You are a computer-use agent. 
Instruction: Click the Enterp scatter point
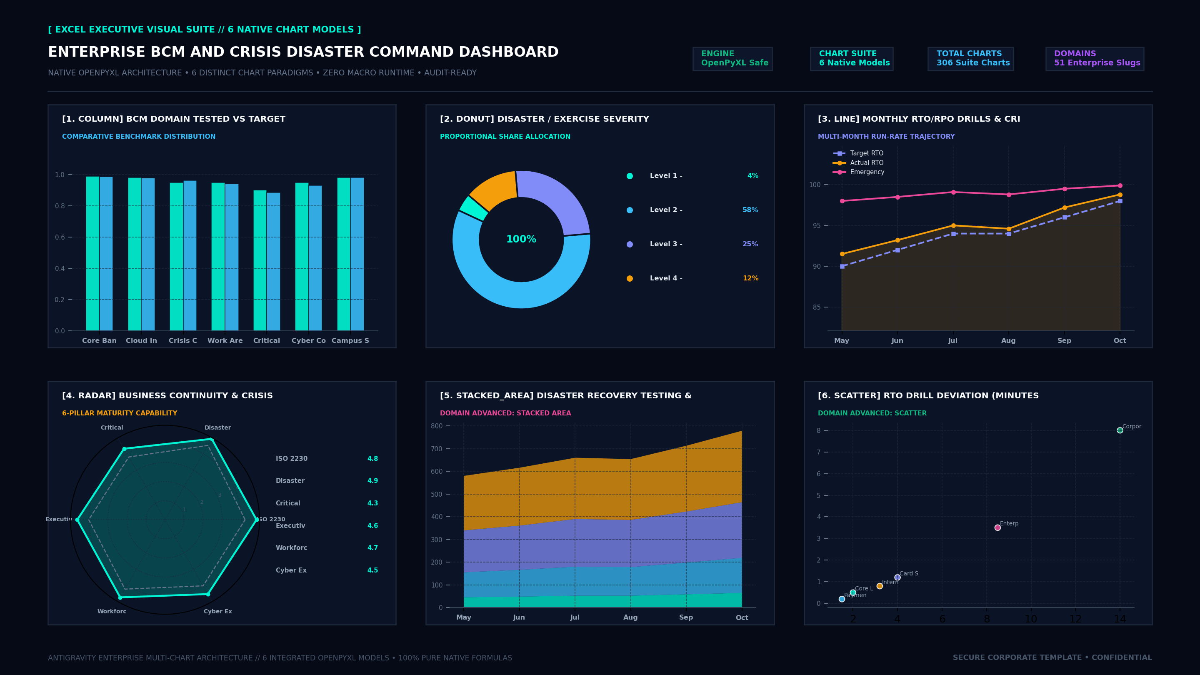click(997, 528)
